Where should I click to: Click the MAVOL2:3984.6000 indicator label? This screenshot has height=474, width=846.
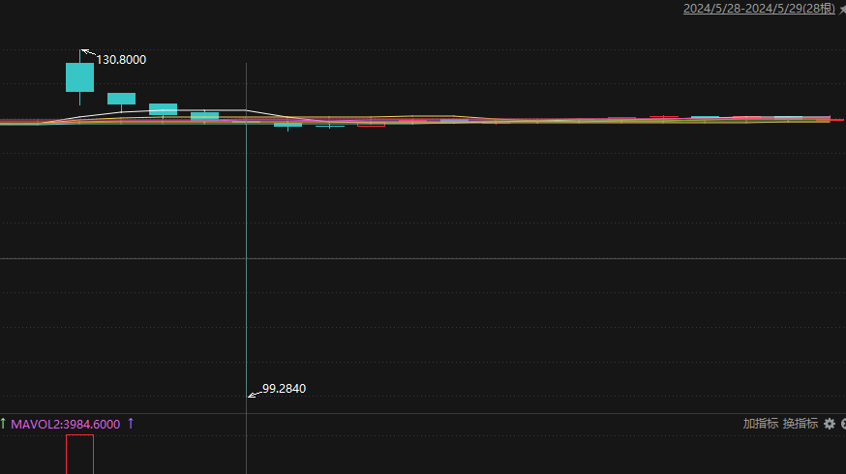click(x=65, y=425)
